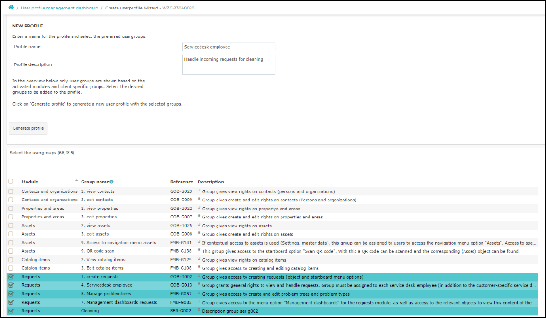Open the User profile management dashboard link
This screenshot has width=546, height=318.
click(x=60, y=8)
